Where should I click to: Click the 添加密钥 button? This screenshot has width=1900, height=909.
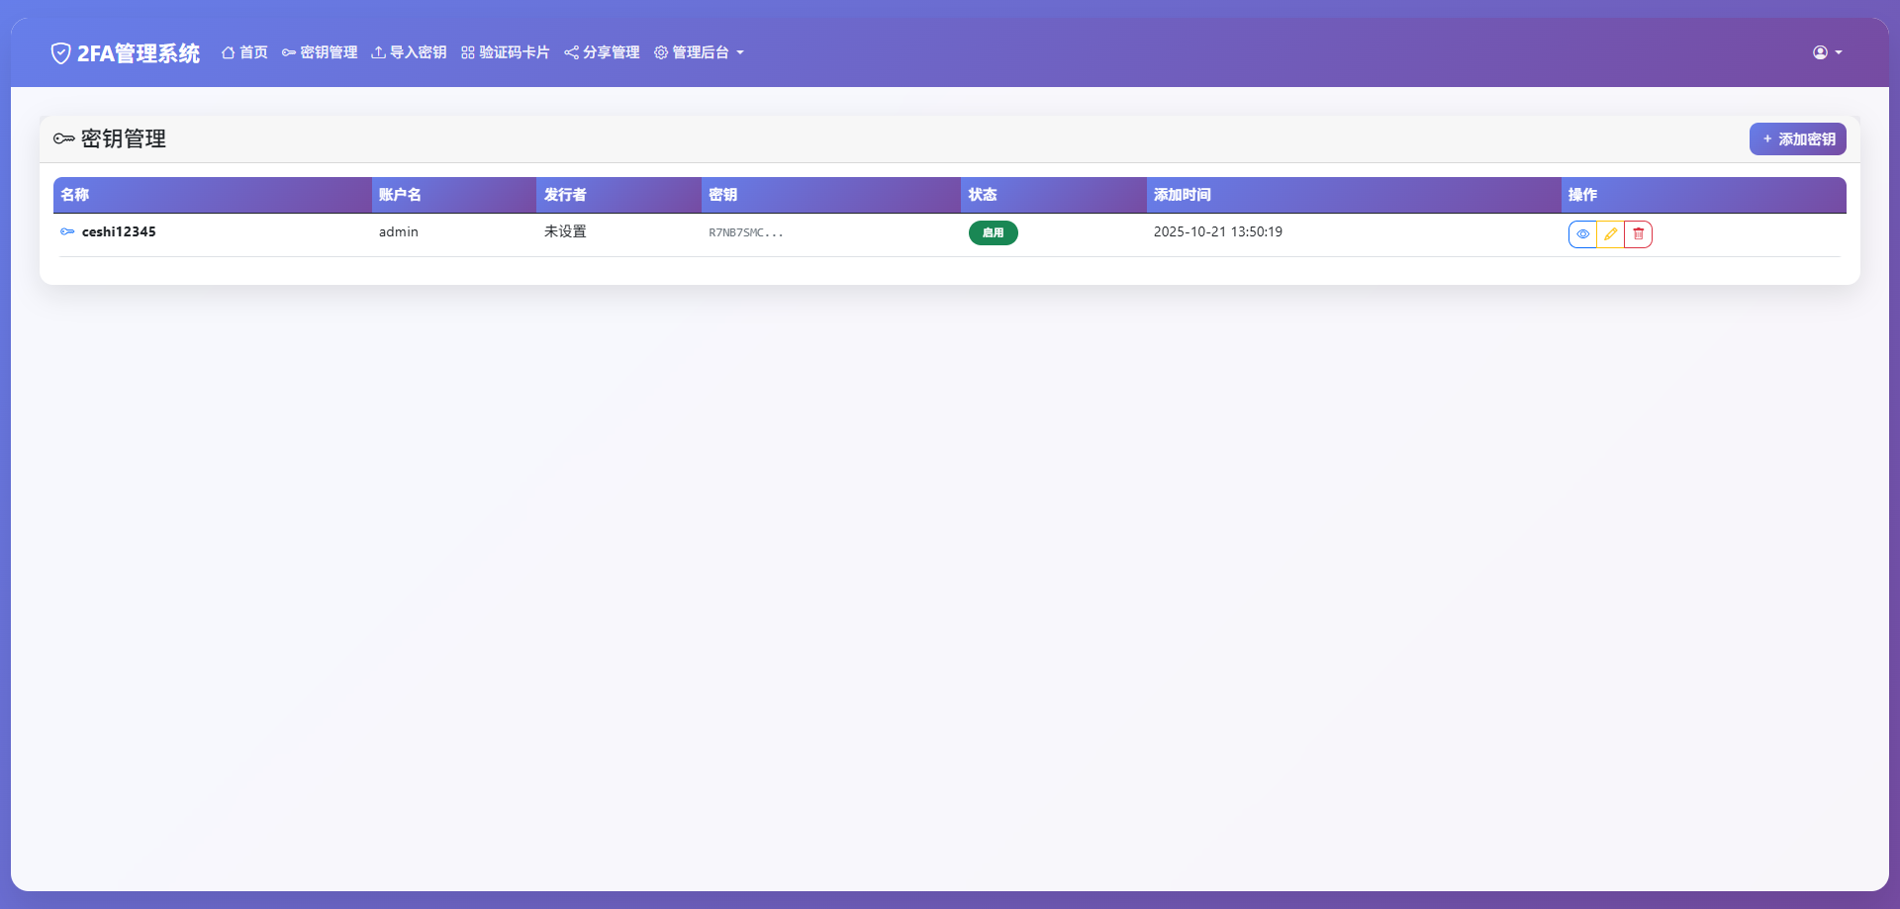pyautogui.click(x=1797, y=138)
